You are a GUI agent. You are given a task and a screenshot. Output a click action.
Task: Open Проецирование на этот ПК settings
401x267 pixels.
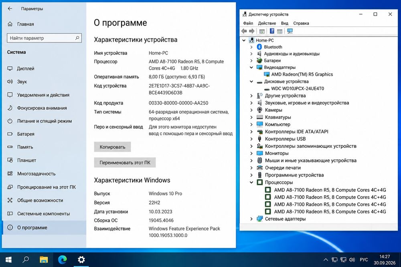(x=42, y=187)
